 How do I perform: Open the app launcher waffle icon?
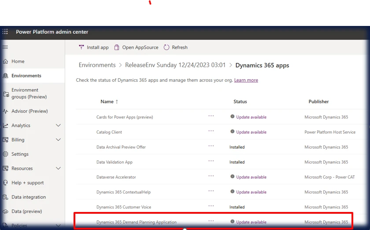pos(5,32)
